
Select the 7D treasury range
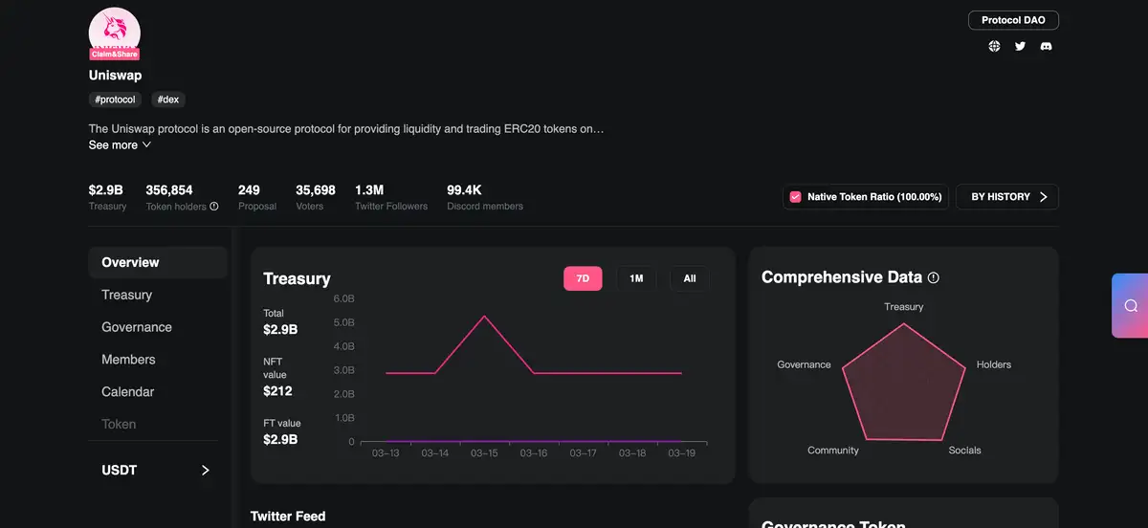point(583,278)
